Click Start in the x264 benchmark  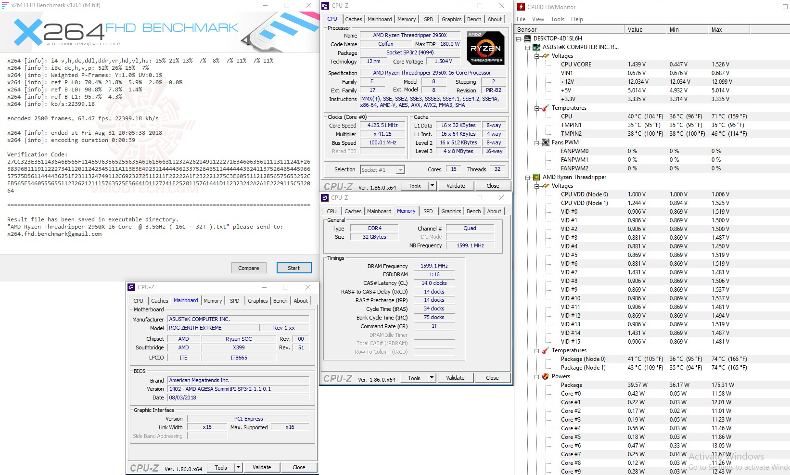(x=293, y=268)
